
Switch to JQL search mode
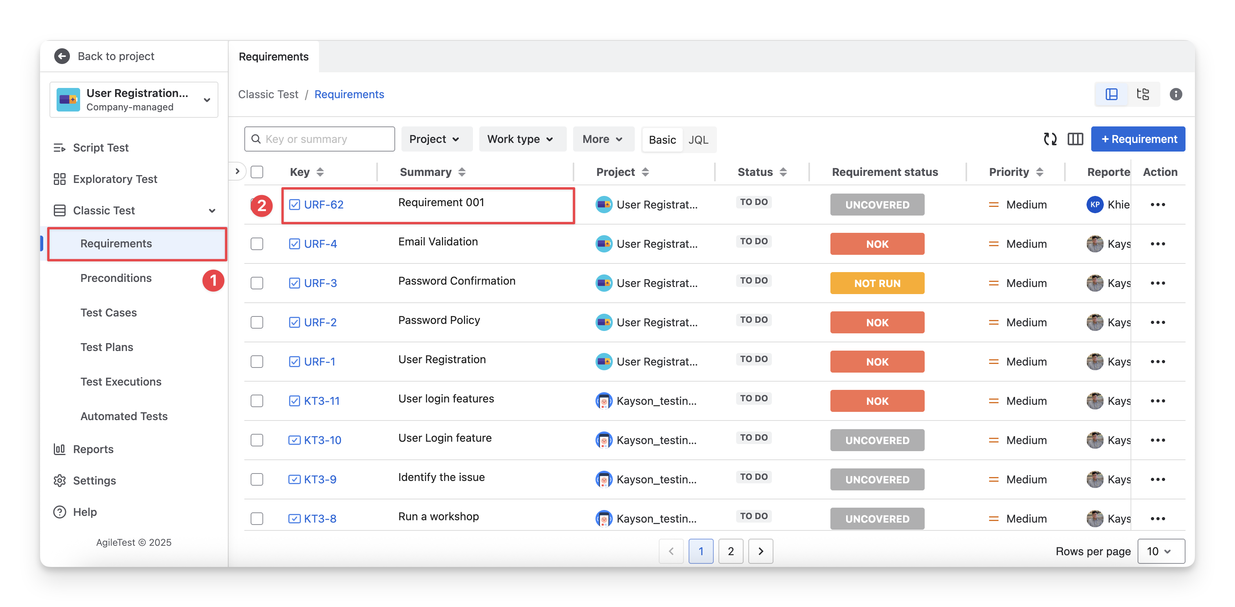point(698,140)
